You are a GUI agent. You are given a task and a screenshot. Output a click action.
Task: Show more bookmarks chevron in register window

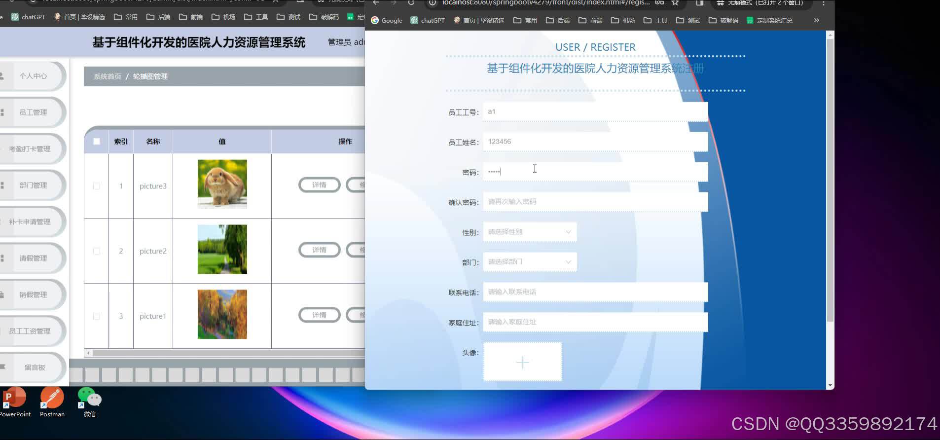pos(816,20)
